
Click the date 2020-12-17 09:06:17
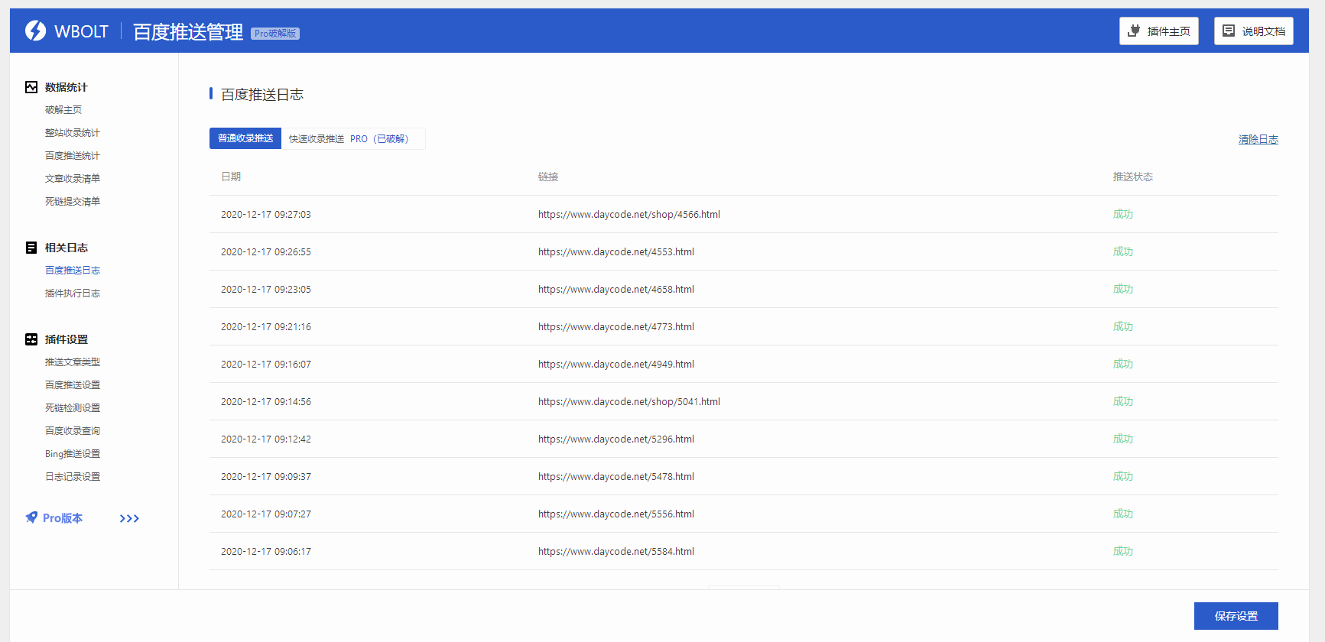coord(266,552)
